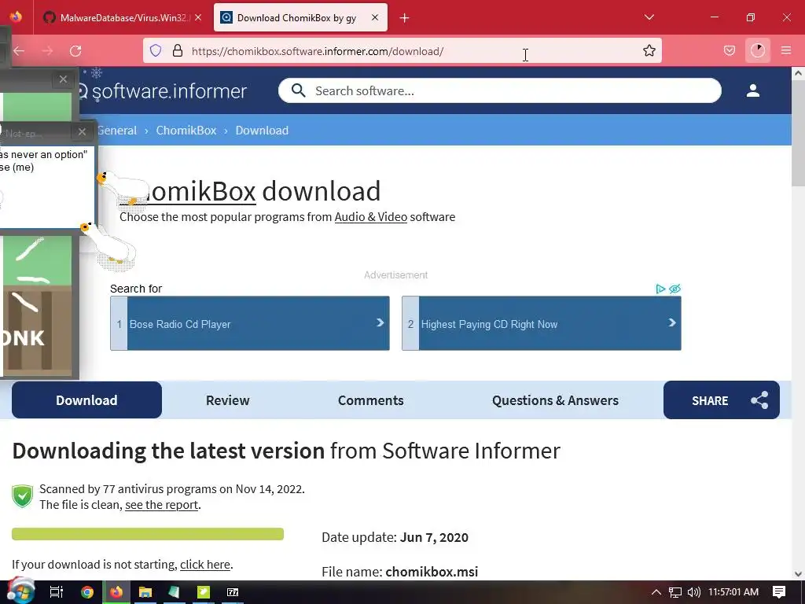805x604 pixels.
Task: Click the ChomikBox heading title link
Action: 188,191
